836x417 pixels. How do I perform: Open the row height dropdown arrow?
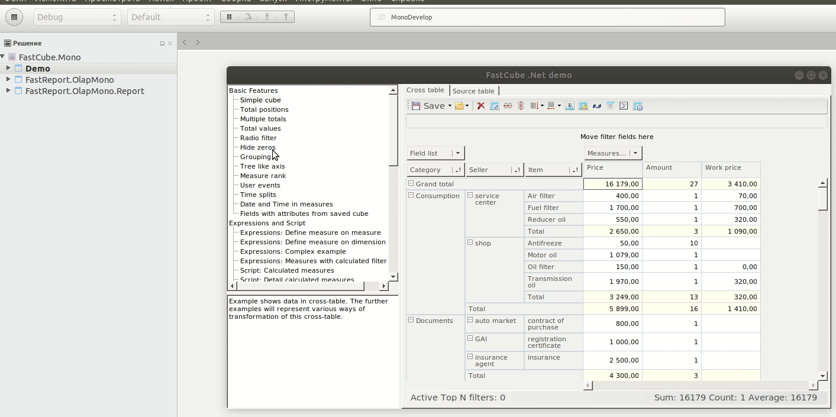(x=542, y=106)
